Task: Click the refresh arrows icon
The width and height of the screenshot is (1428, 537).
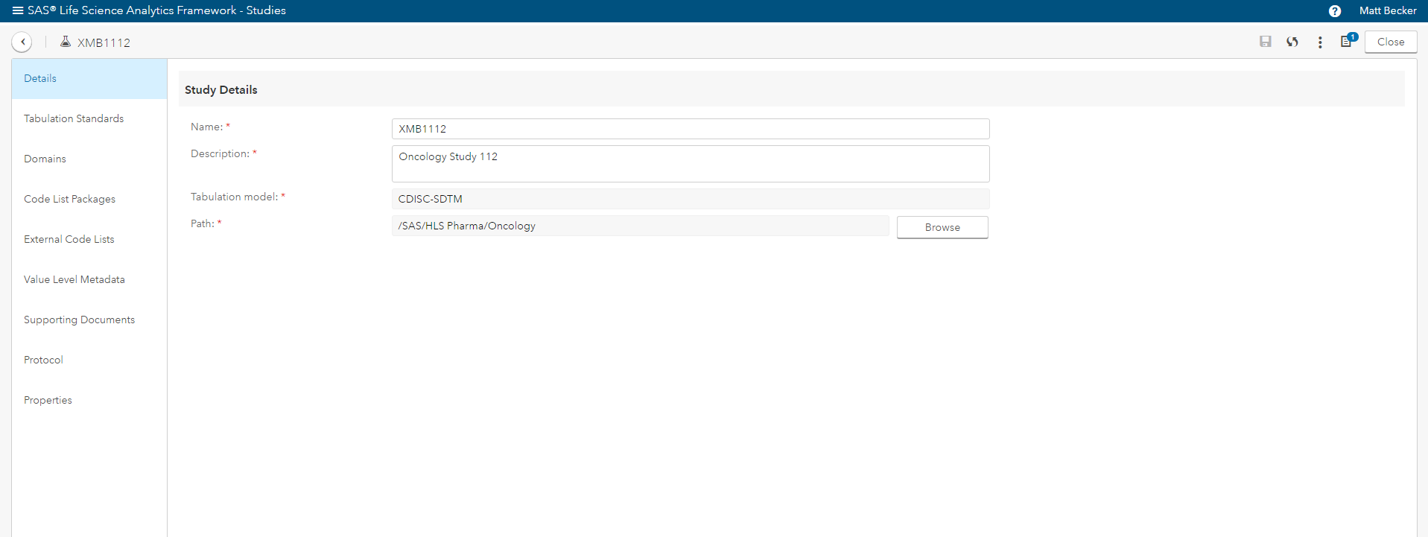Action: 1292,42
